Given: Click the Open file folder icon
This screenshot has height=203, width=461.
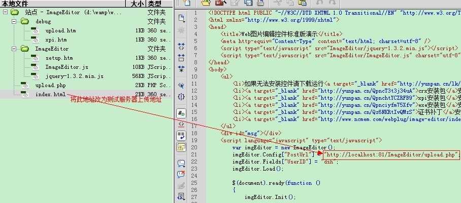Looking at the screenshot, I should tap(206, 3).
